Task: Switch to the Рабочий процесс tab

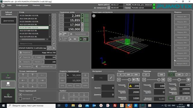Action: click(x=9, y=13)
